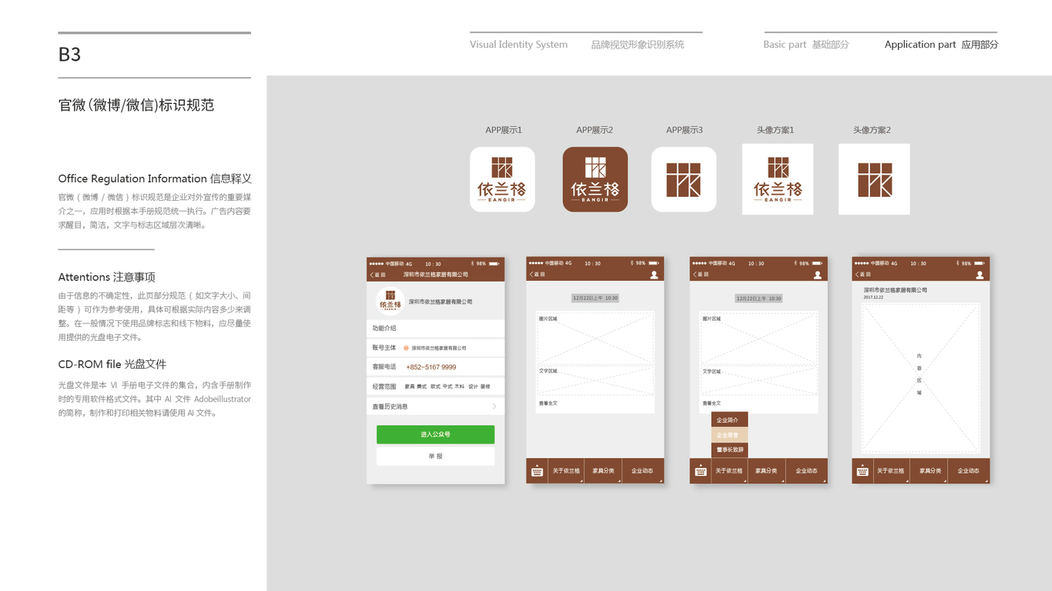Click the B3 section code

coord(69,55)
